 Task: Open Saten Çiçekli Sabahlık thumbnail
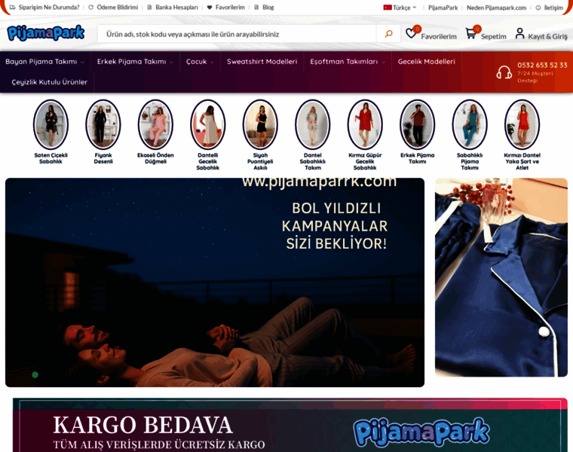point(51,124)
